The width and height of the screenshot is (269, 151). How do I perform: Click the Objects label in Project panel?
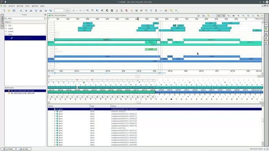click(8, 22)
